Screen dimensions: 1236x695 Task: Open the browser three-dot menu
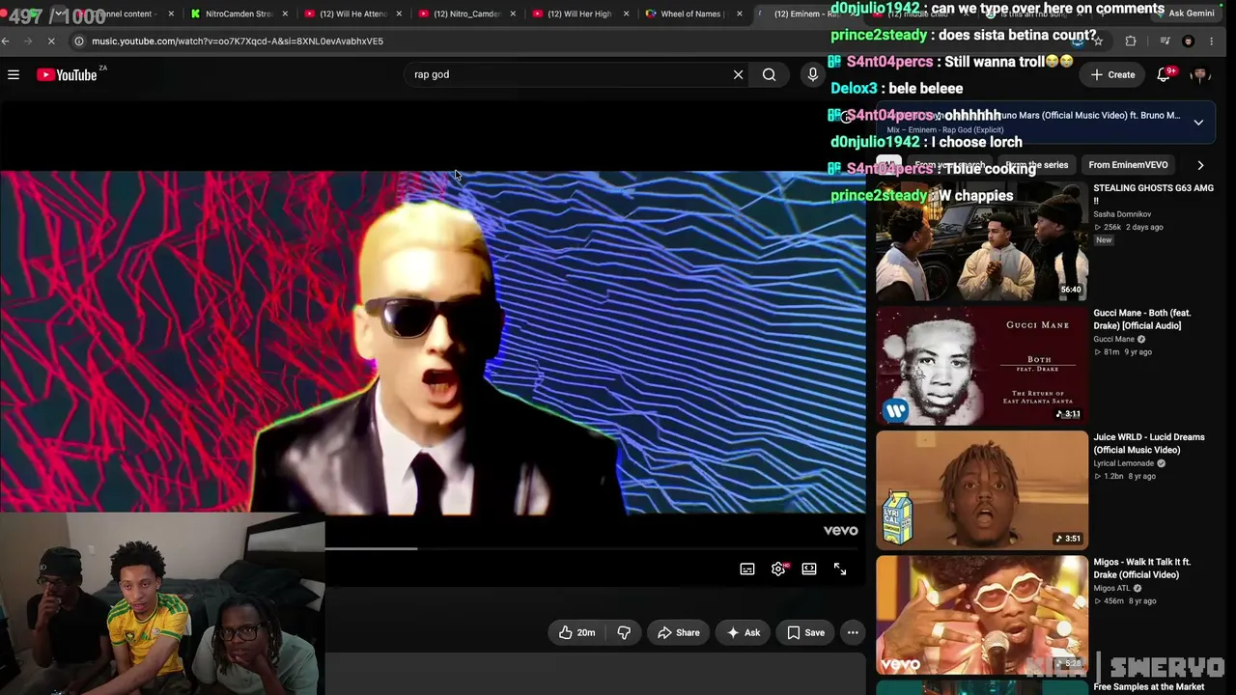click(x=1212, y=42)
